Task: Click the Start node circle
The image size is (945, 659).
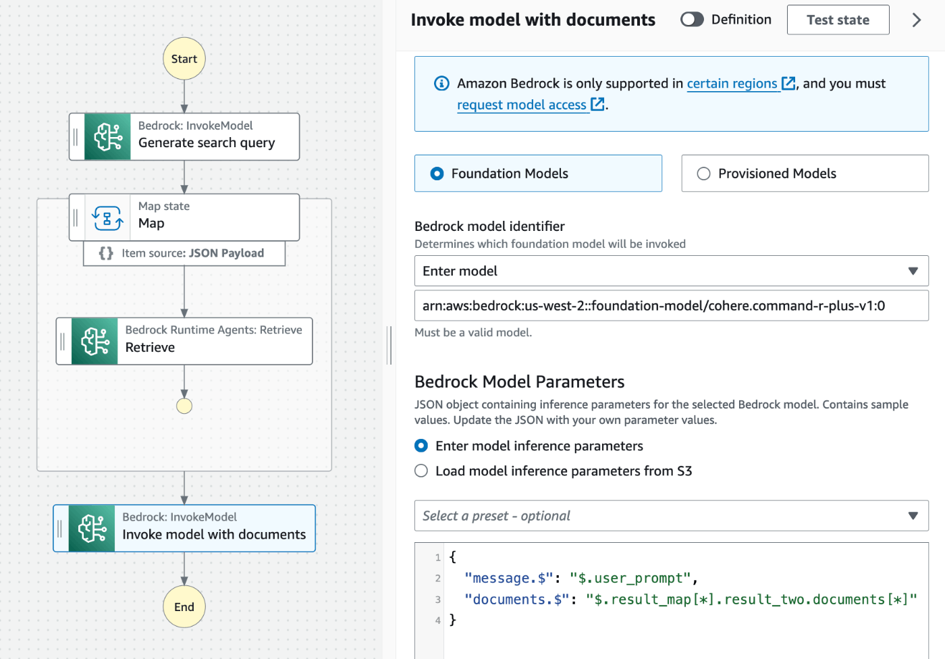Action: [184, 59]
